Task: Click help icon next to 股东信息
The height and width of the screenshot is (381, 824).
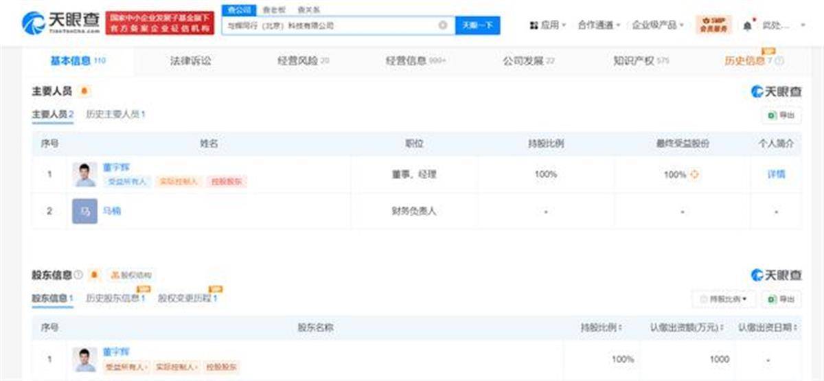Action: [x=78, y=275]
